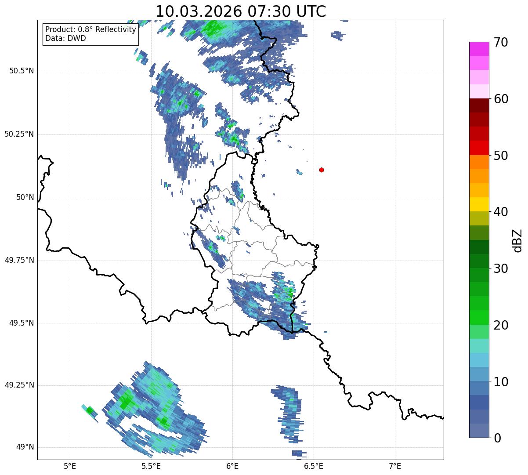Image resolution: width=528 pixels, height=475 pixels.
Task: Click the "Product: 0.8° Reflectivity" label
Action: (x=91, y=29)
